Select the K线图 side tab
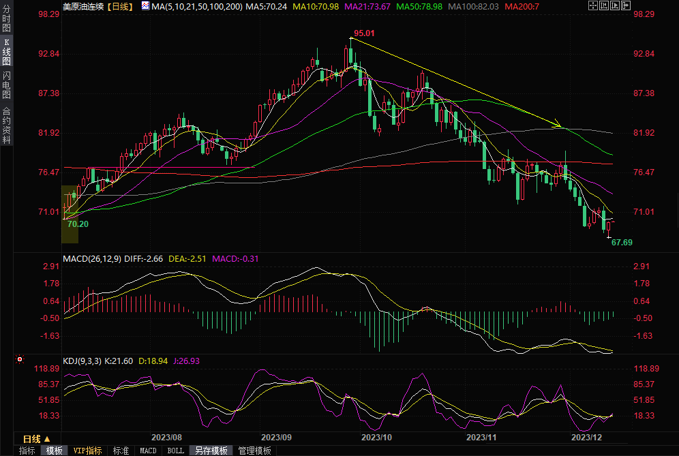679x456 pixels. pos(6,52)
